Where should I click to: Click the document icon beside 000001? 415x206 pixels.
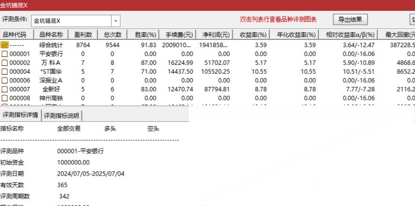point(5,54)
